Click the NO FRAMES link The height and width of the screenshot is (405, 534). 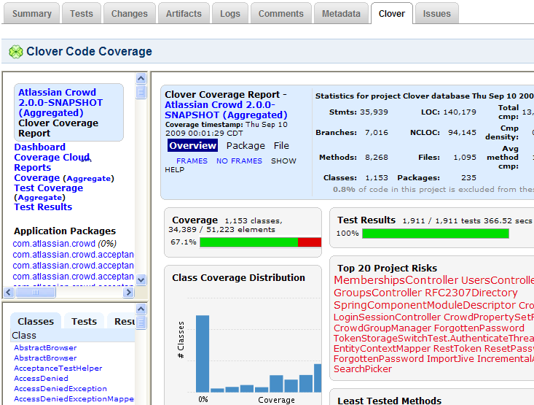tap(239, 161)
